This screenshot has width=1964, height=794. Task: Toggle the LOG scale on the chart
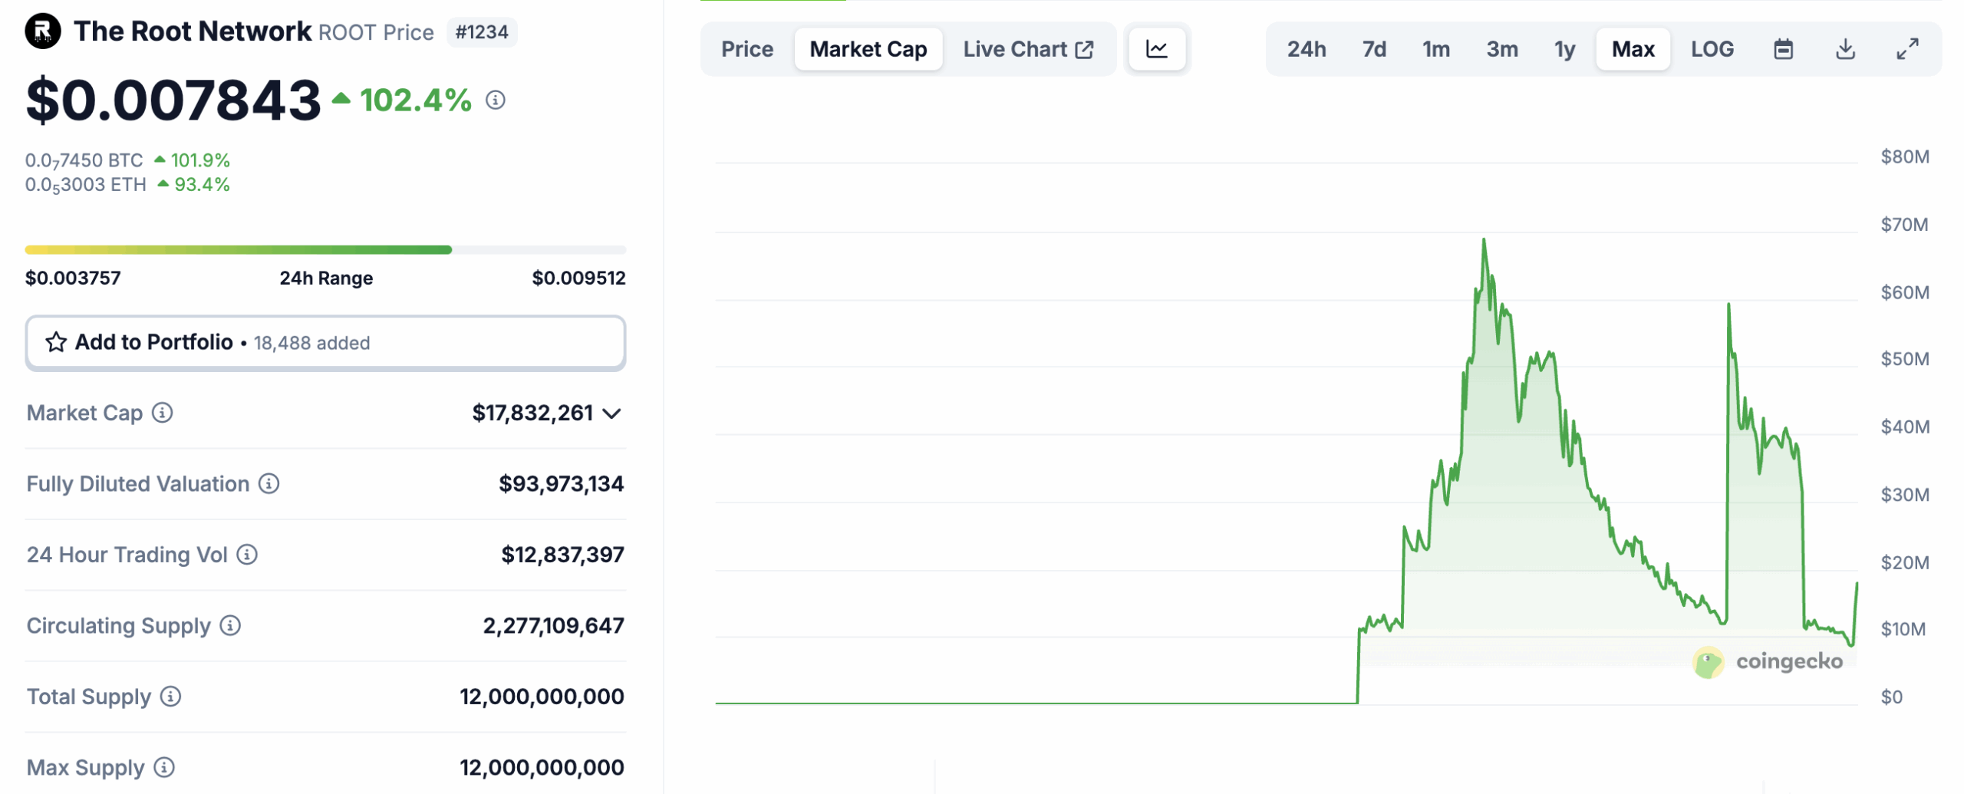click(x=1712, y=48)
